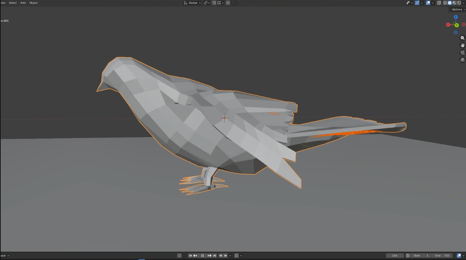Image resolution: width=466 pixels, height=260 pixels.
Task: Select material preview shading mode
Action: [x=454, y=3]
